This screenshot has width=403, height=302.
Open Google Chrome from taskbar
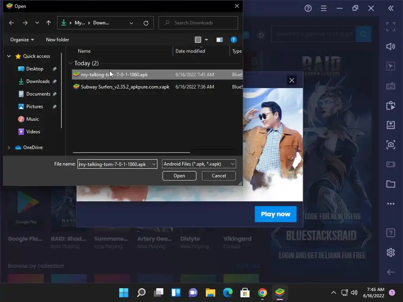[262, 293]
